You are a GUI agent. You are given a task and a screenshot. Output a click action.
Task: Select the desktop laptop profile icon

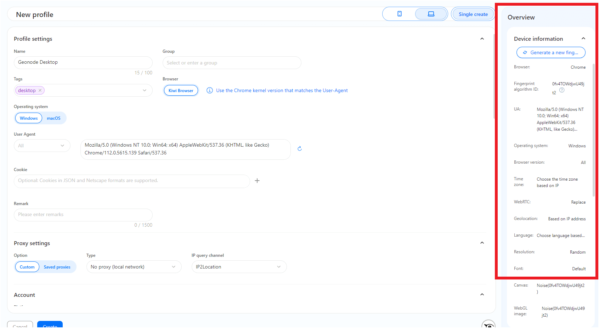(431, 14)
